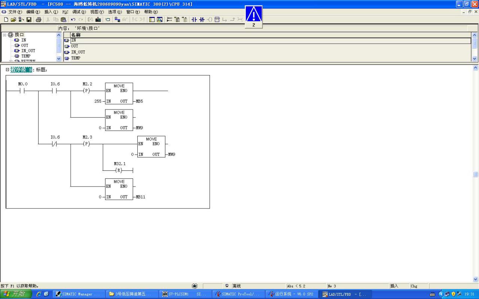Click the connection line icon at toolbar end

240,19
